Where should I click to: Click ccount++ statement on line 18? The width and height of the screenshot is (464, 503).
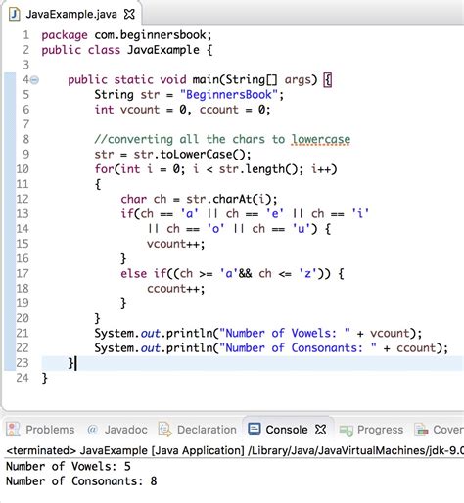point(175,289)
